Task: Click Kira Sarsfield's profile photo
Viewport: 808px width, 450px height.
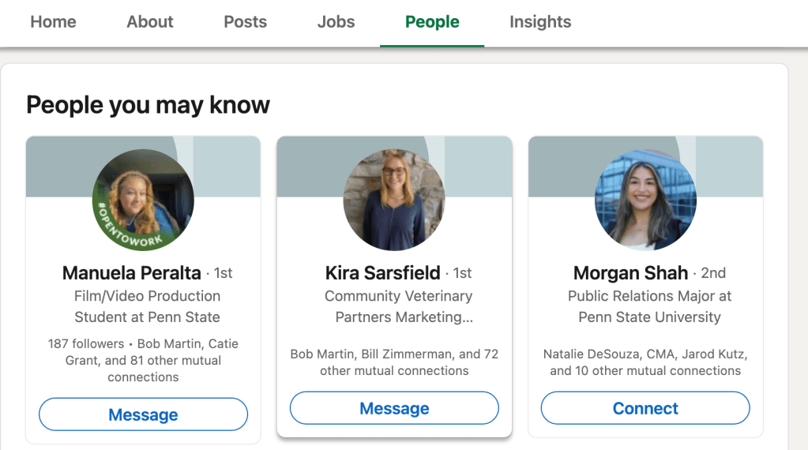Action: pos(394,200)
